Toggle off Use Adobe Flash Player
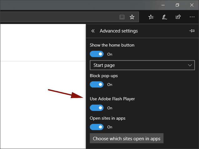The image size is (199, 149). (97, 108)
